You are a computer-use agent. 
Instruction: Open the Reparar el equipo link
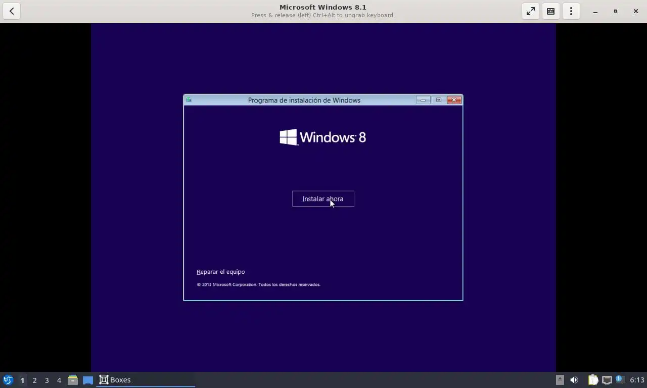click(x=220, y=272)
